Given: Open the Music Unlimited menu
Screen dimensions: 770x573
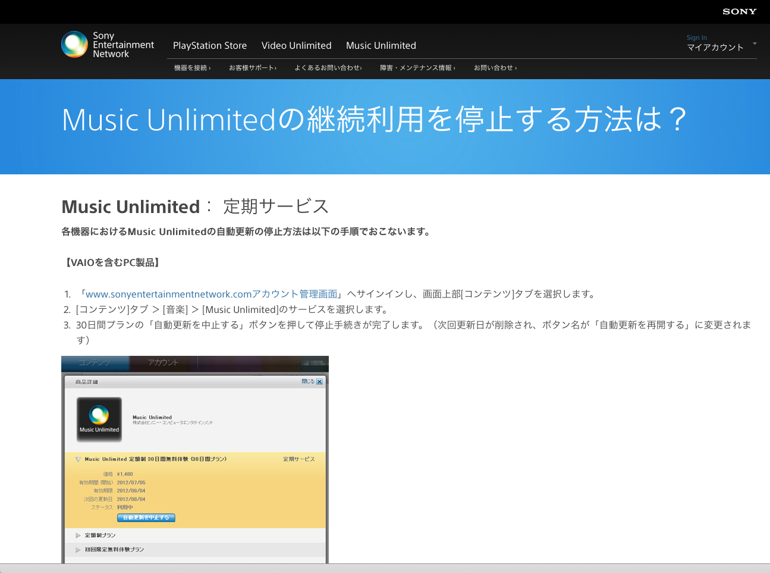Looking at the screenshot, I should [381, 45].
